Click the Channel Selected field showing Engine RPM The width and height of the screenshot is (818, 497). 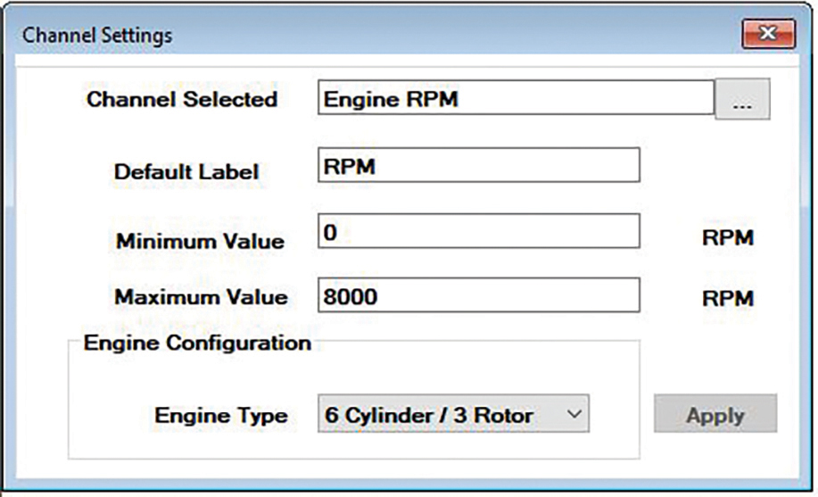point(515,99)
